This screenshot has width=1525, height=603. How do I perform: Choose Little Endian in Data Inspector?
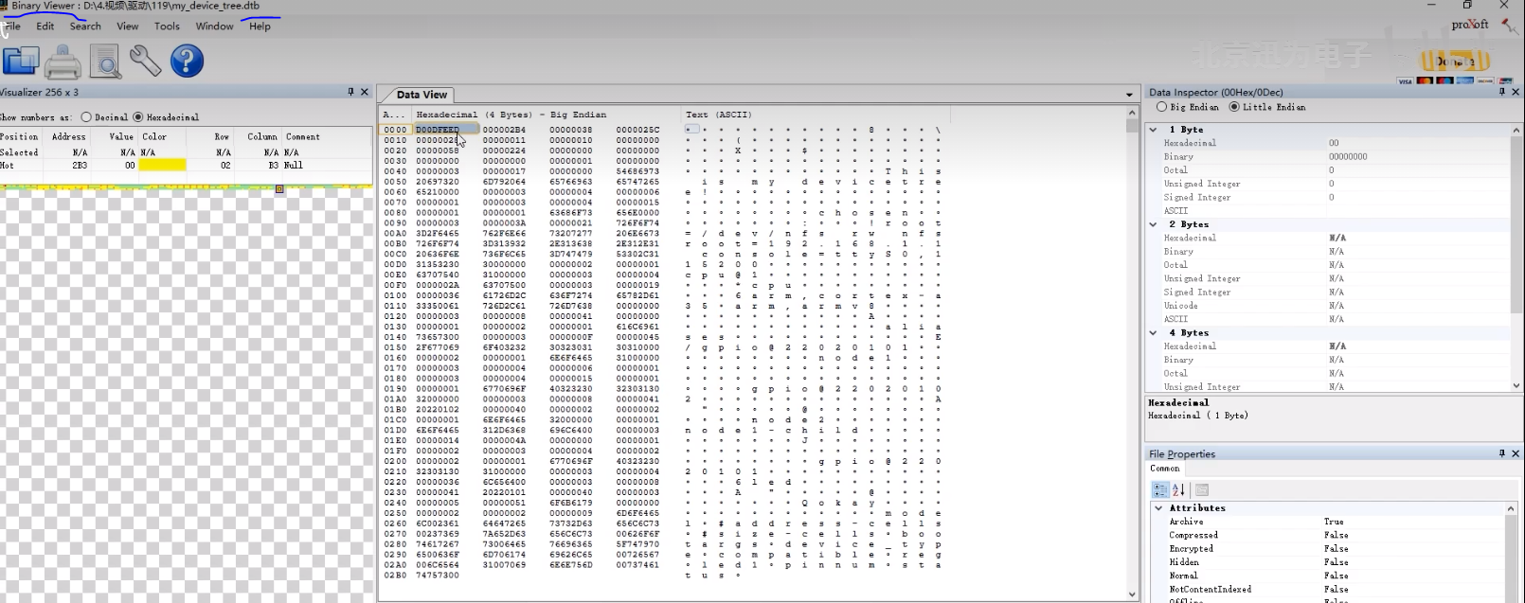click(x=1234, y=107)
